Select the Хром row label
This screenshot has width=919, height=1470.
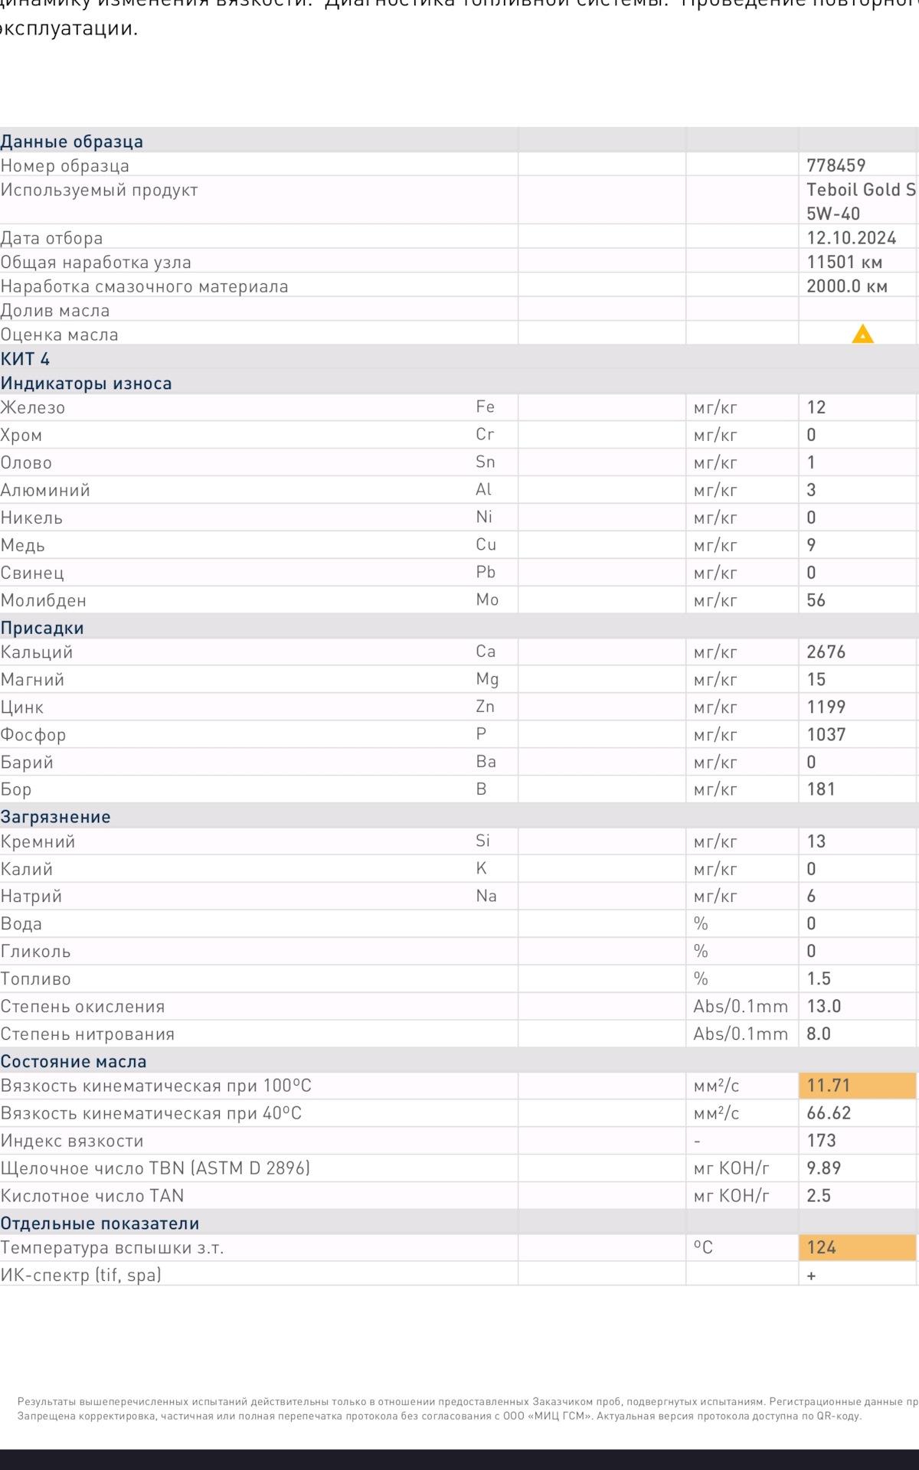(21, 436)
